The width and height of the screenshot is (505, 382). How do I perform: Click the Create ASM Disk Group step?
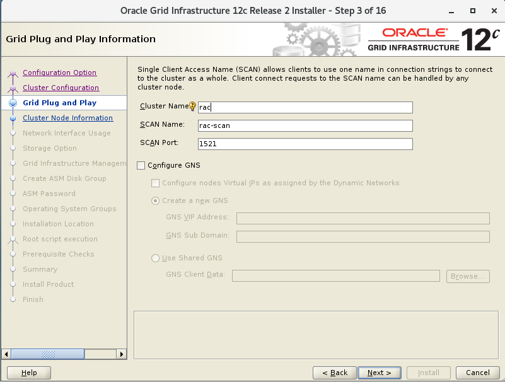[x=64, y=178]
